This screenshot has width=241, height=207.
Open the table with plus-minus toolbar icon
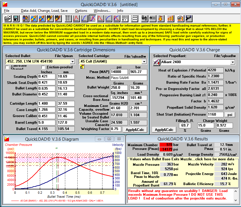[x=124, y=18]
